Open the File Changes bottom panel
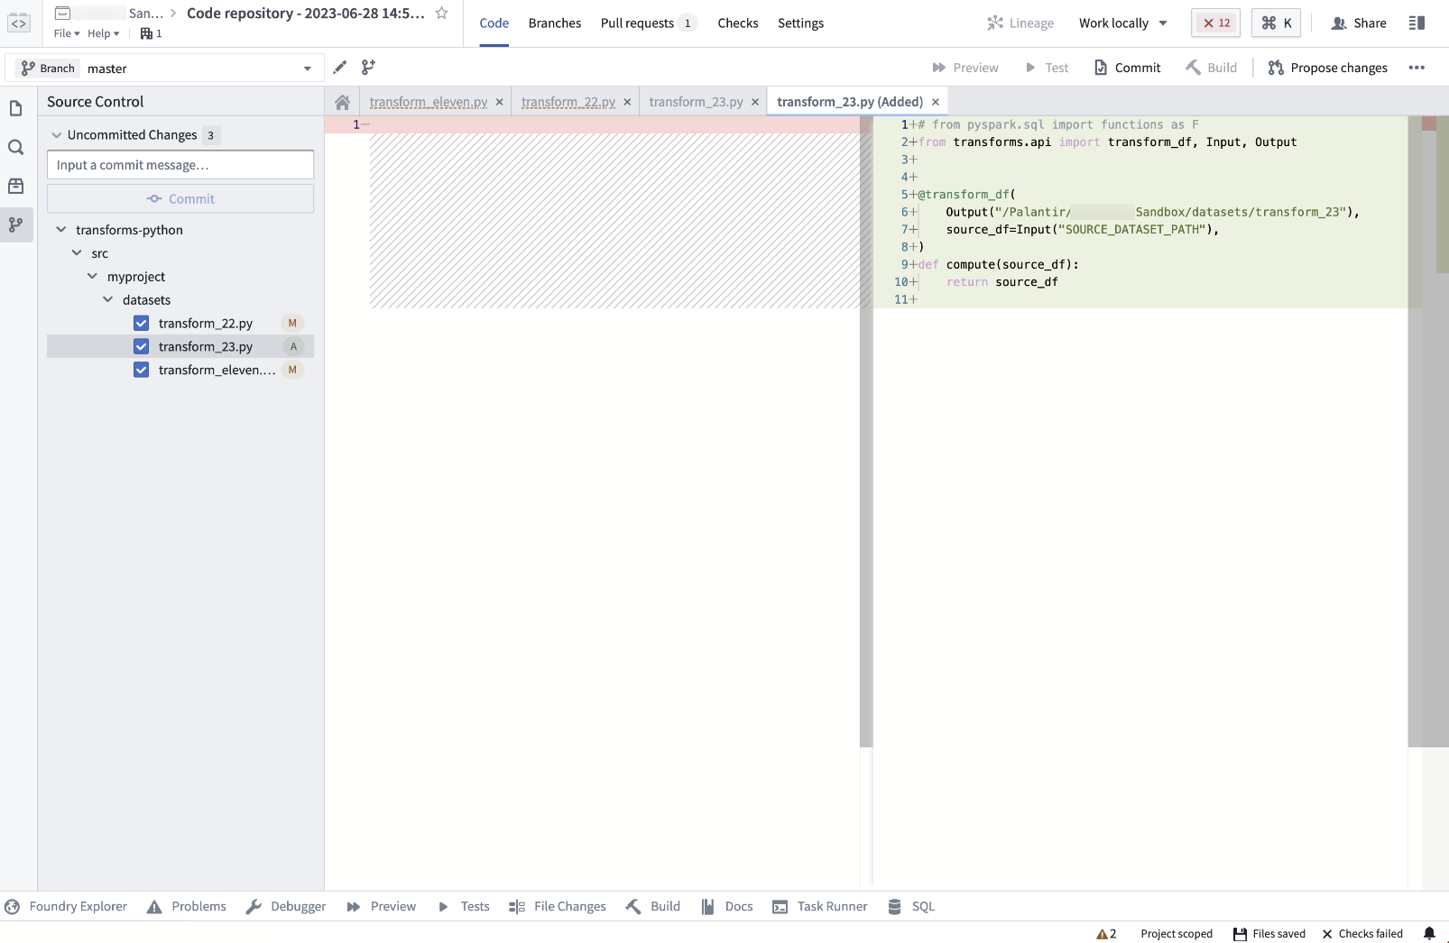The height and width of the screenshot is (943, 1449). (x=558, y=907)
